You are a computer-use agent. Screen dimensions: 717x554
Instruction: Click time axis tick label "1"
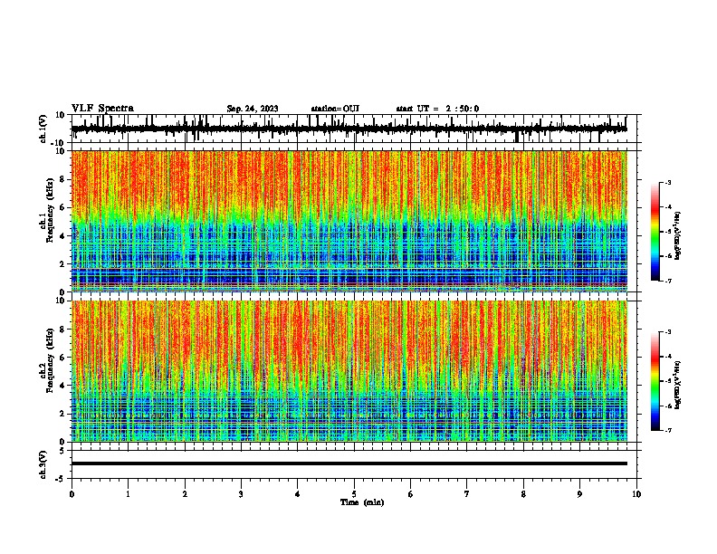pyautogui.click(x=128, y=494)
